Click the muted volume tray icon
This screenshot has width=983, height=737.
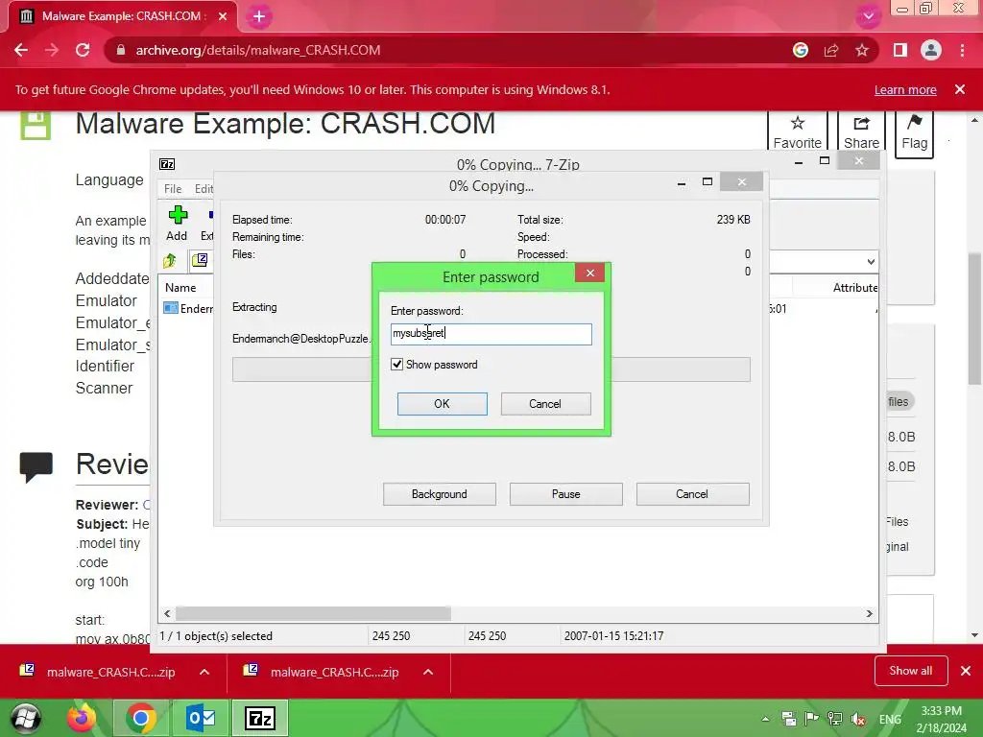[x=858, y=719]
